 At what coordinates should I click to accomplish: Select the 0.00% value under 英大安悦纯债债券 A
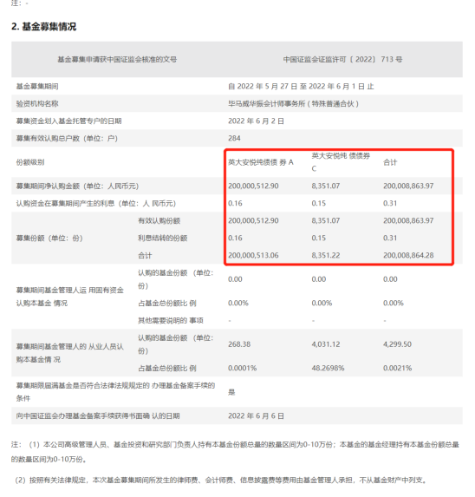click(x=238, y=303)
